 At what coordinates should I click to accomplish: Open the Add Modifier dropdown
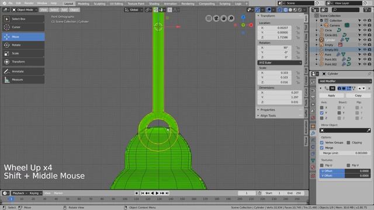[345, 81]
